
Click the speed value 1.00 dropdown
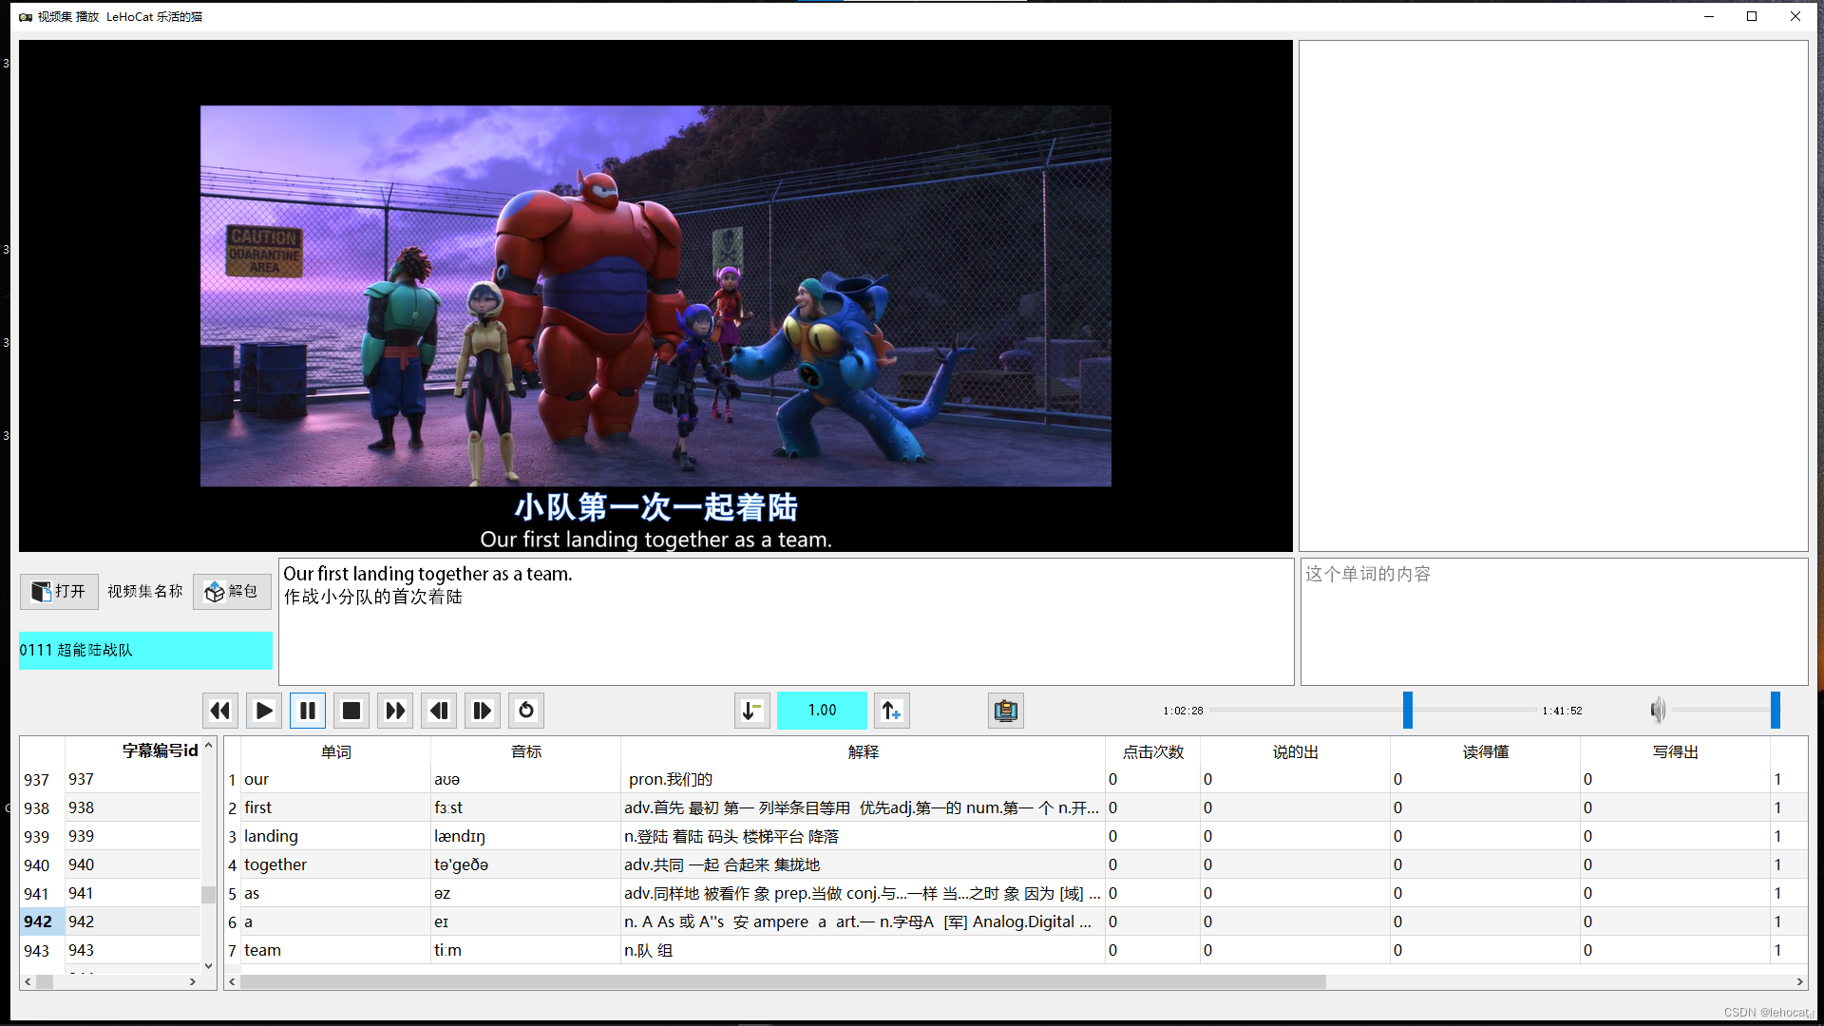(x=821, y=711)
